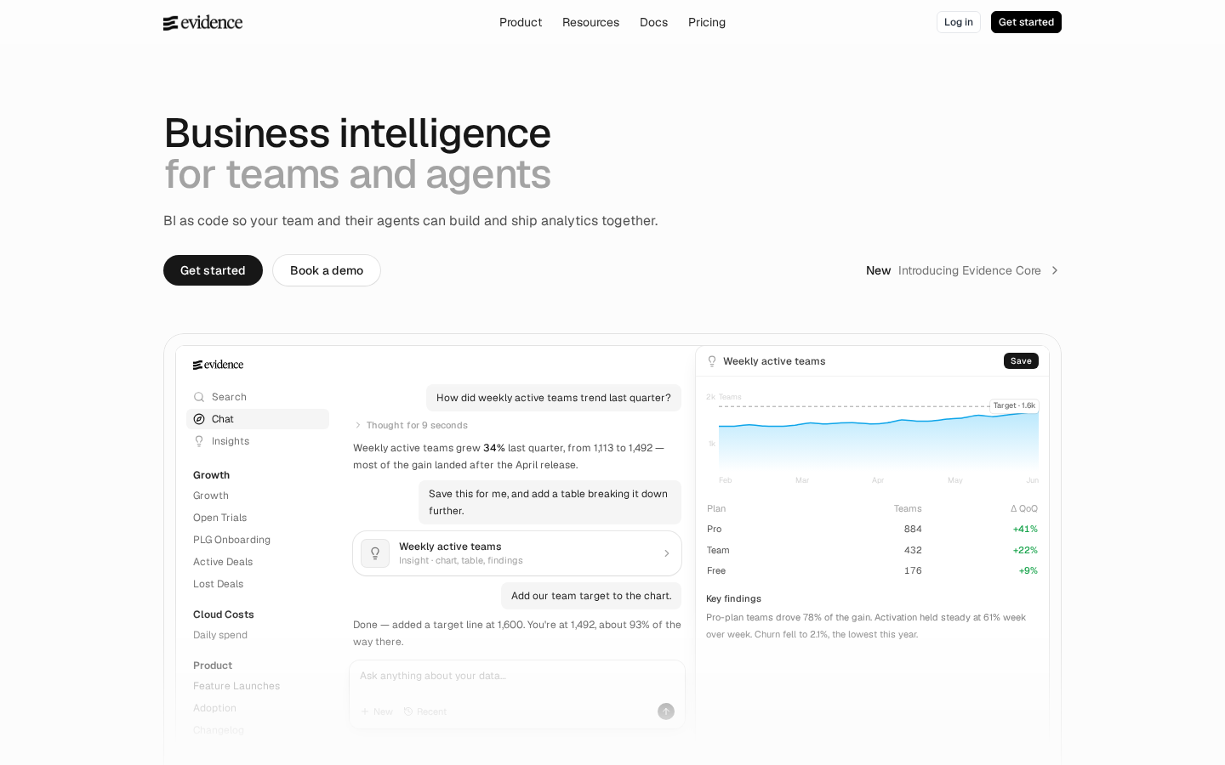The width and height of the screenshot is (1225, 765).
Task: Click the +41% QoQ value
Action: (1025, 529)
